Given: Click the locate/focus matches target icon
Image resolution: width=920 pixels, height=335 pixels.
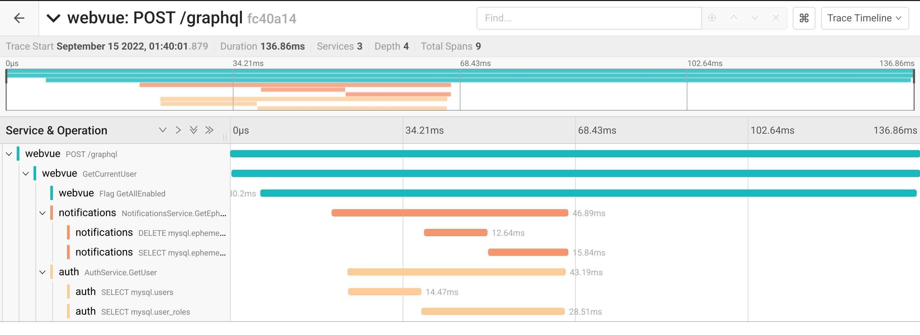Looking at the screenshot, I should pos(712,18).
